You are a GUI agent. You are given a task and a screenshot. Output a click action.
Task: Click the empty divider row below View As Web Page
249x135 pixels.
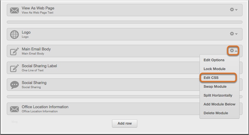pyautogui.click(x=124, y=22)
